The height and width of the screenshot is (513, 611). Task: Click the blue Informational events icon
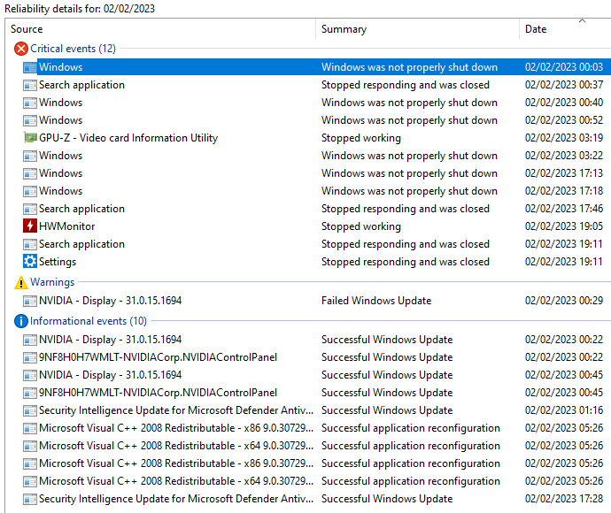point(21,321)
